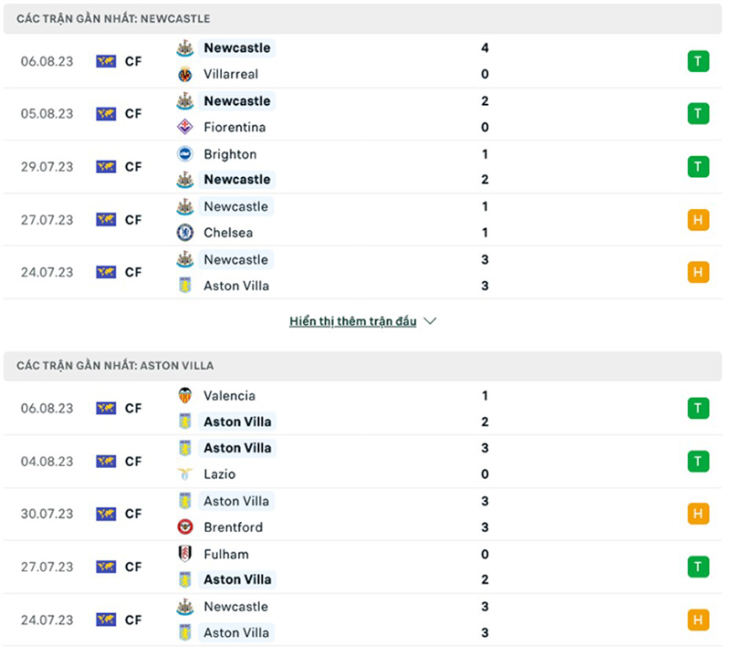Open the Fulham team name link
Screen dimensions: 730x656
pos(226,554)
